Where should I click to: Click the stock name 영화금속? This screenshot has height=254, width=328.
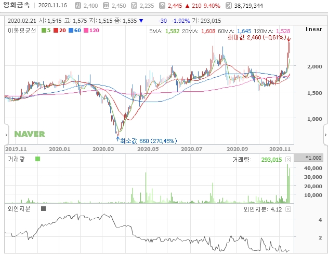pyautogui.click(x=17, y=5)
